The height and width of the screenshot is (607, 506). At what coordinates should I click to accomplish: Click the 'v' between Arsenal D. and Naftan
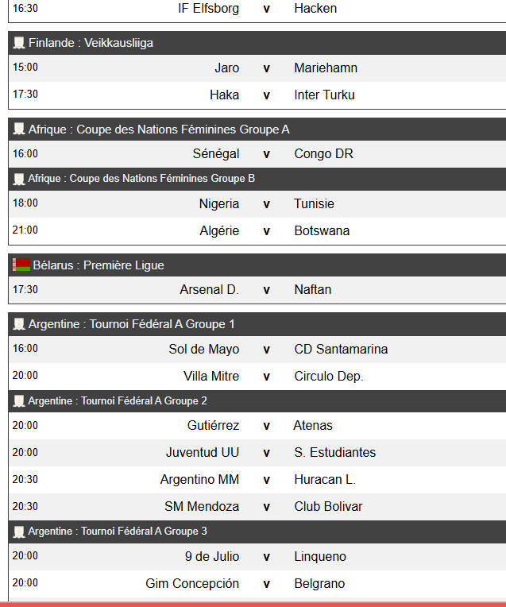[x=267, y=290]
